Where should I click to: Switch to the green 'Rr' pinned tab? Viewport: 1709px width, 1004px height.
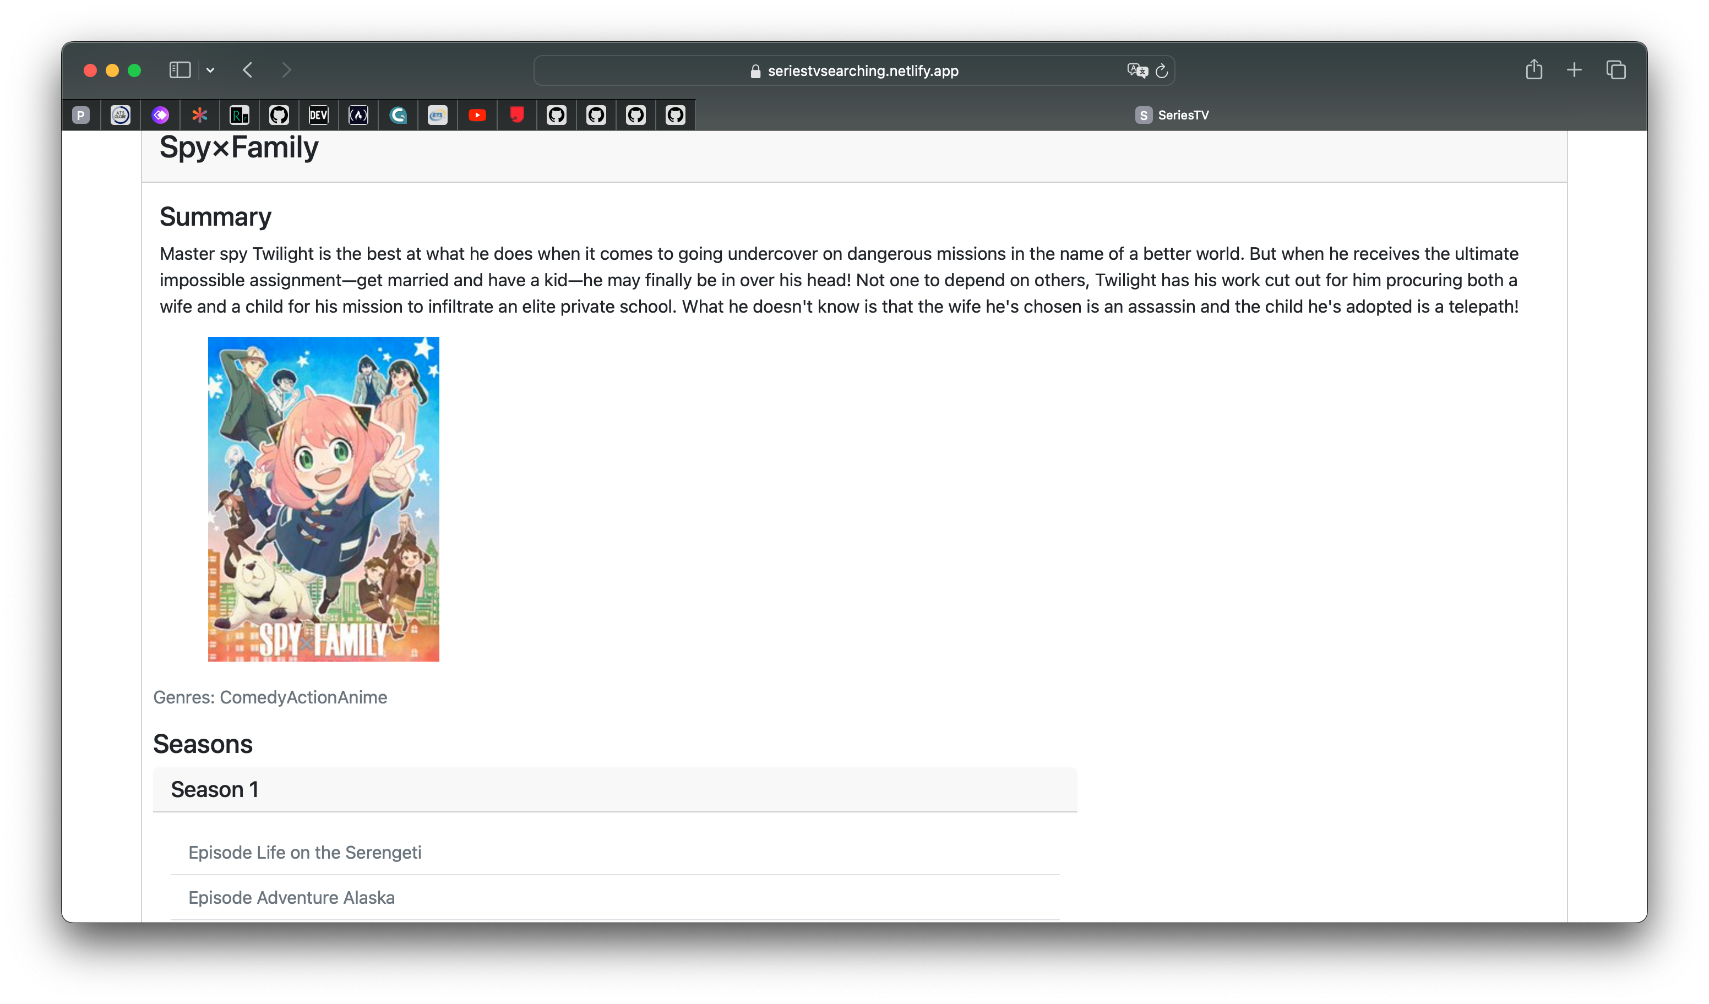tap(240, 115)
